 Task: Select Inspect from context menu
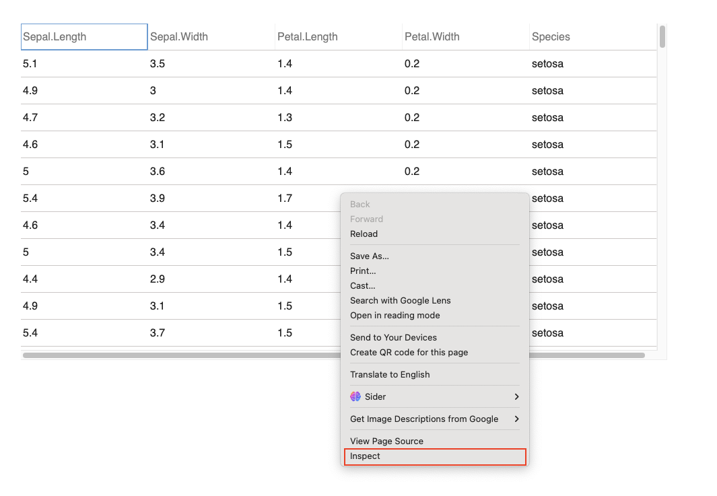(366, 456)
